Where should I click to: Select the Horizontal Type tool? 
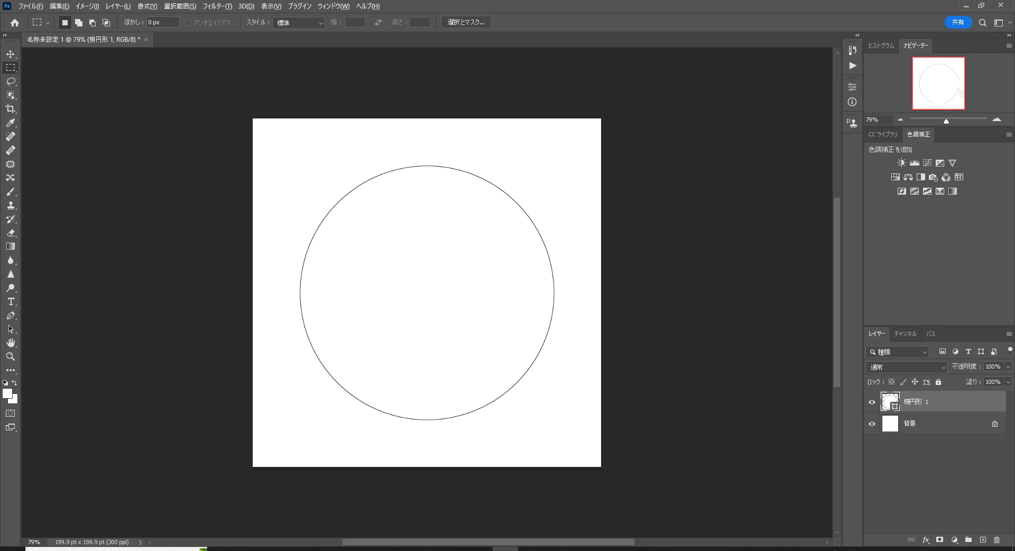pyautogui.click(x=11, y=301)
